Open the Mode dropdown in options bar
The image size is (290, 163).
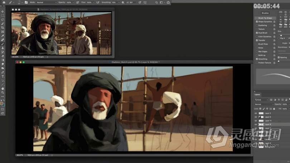point(47,3)
